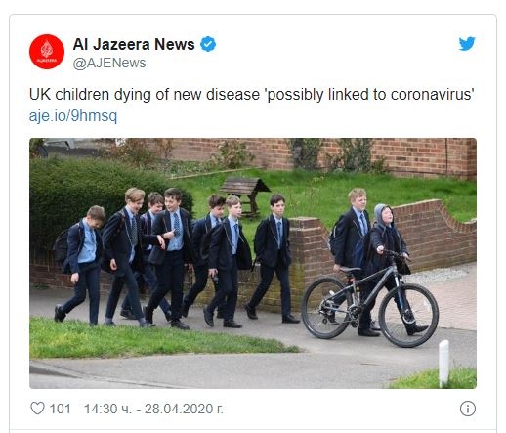Click the brick wall in photo
Image resolution: width=506 pixels, height=433 pixels.
coord(433,235)
